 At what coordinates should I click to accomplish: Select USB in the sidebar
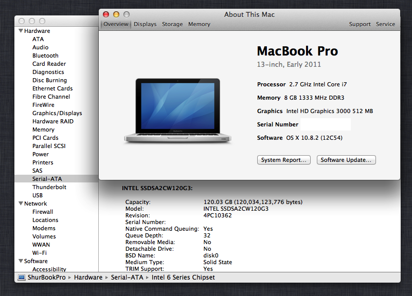(x=38, y=195)
